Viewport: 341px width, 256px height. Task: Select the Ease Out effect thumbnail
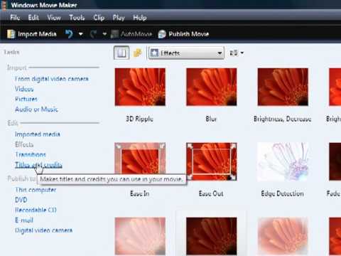coord(212,161)
